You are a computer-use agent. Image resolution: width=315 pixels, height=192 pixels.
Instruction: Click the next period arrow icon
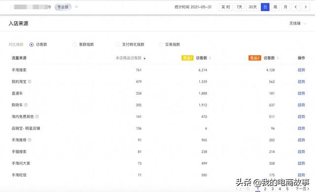(x=306, y=7)
